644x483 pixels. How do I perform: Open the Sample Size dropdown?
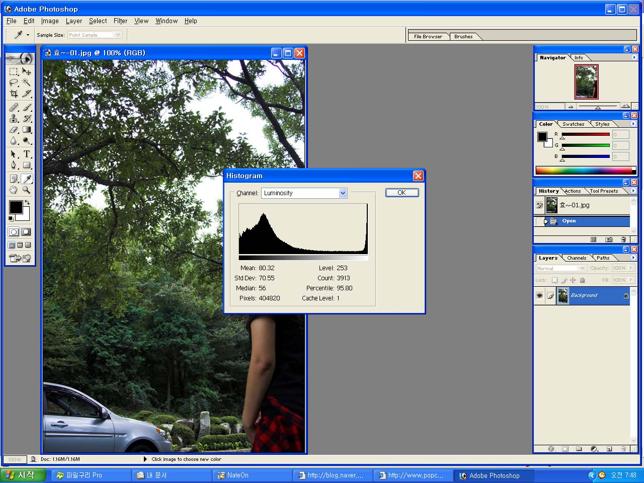(x=118, y=35)
